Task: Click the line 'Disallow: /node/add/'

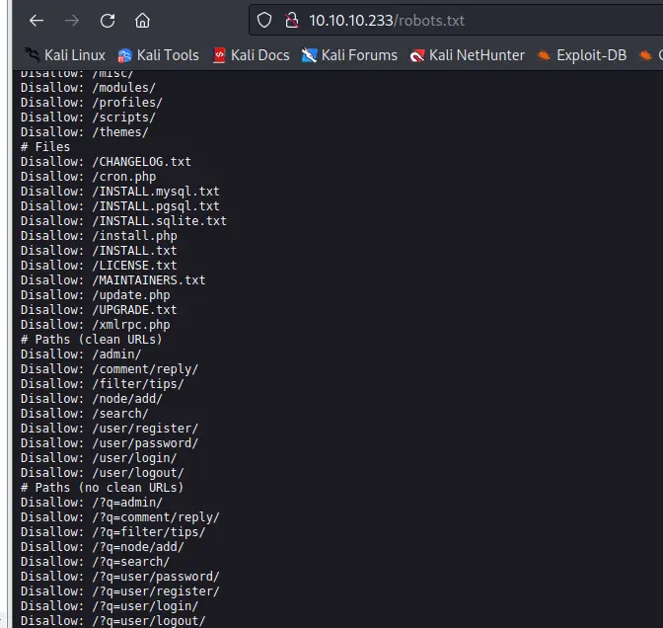Action: 92,399
